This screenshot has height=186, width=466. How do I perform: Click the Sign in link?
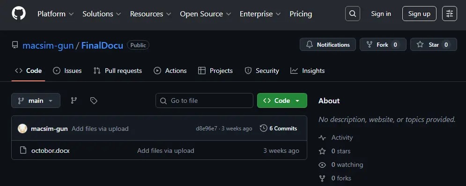tap(381, 14)
